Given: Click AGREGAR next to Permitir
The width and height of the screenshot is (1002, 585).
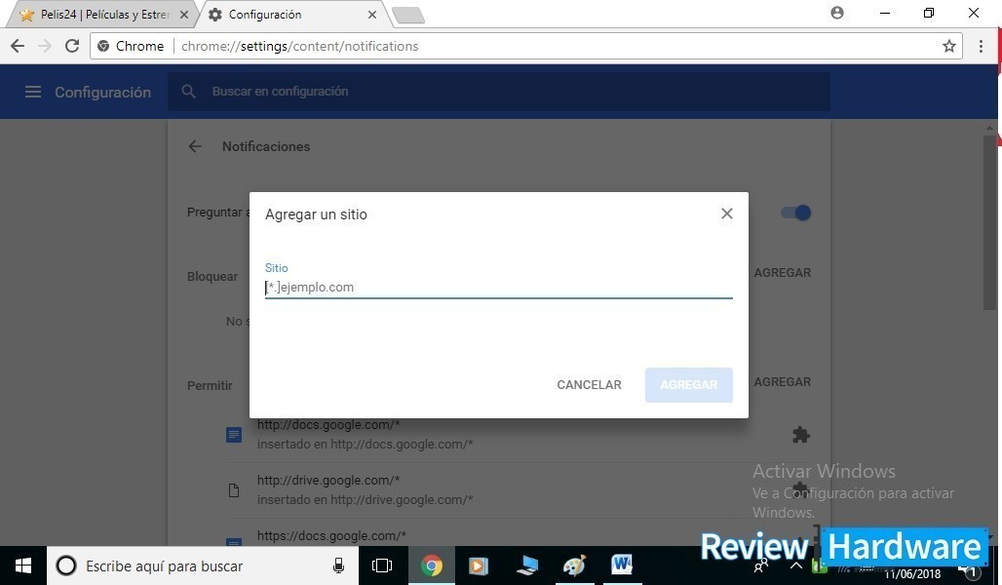Looking at the screenshot, I should (x=782, y=381).
